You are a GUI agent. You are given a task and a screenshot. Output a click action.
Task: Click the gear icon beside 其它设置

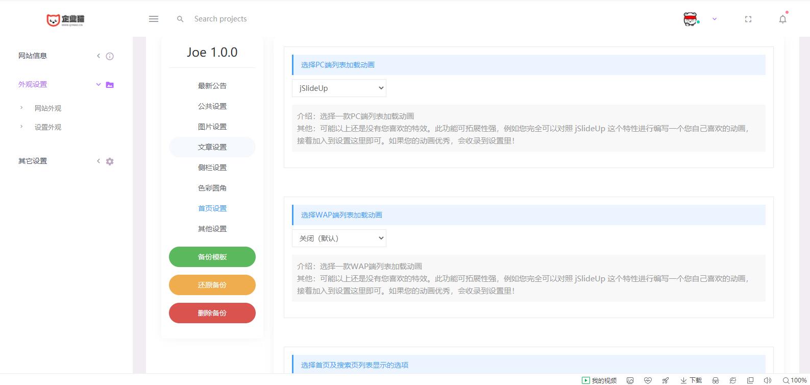[110, 161]
